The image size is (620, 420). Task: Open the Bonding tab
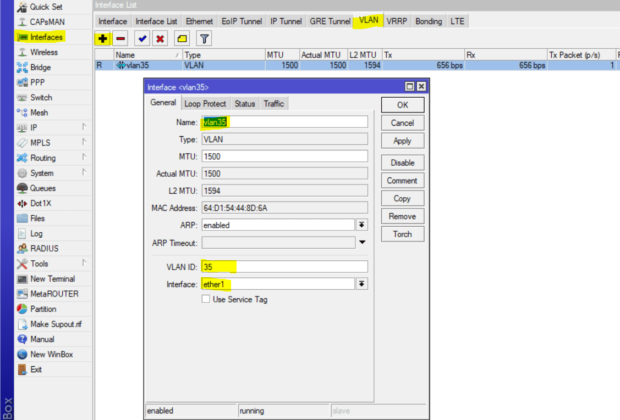pos(429,21)
